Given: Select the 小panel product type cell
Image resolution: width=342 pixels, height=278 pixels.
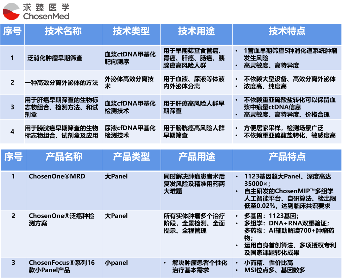Looking at the screenshot, I should point(117,263).
